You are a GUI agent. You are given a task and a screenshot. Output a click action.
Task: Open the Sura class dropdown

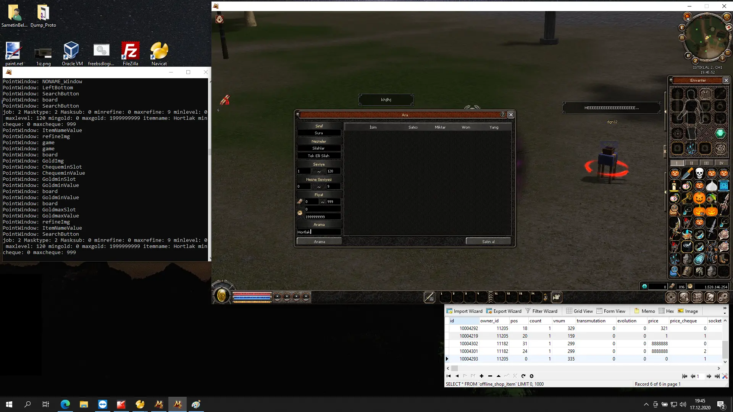[x=319, y=133]
